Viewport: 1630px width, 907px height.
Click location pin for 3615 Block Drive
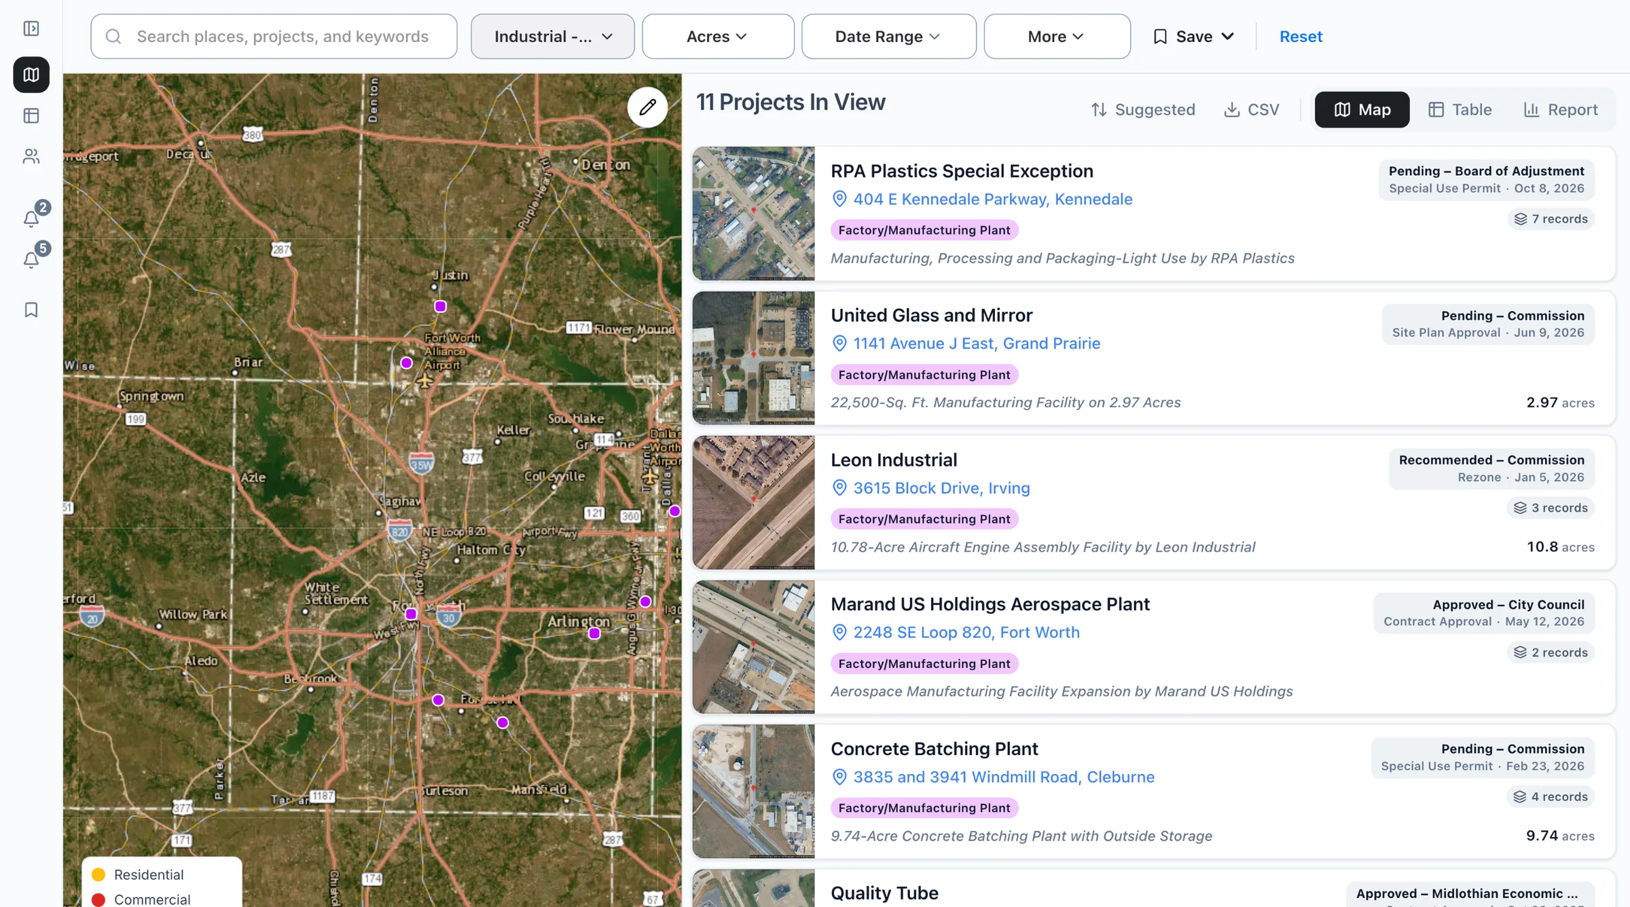pyautogui.click(x=839, y=488)
